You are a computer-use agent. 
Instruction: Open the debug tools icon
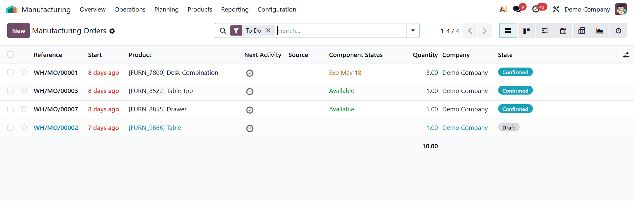point(556,9)
